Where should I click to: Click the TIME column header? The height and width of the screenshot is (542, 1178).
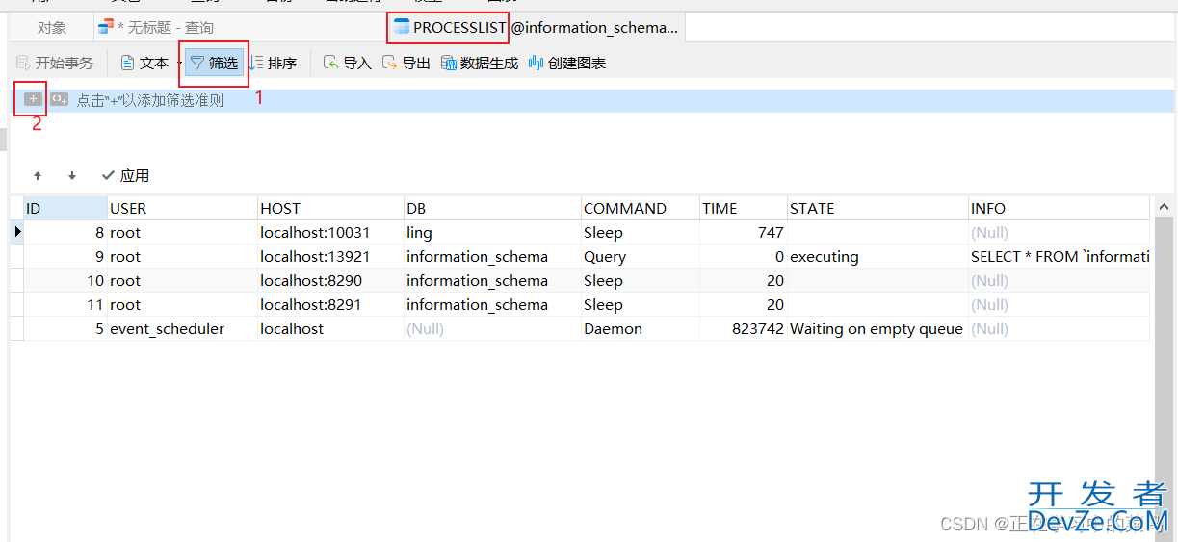[x=743, y=208]
